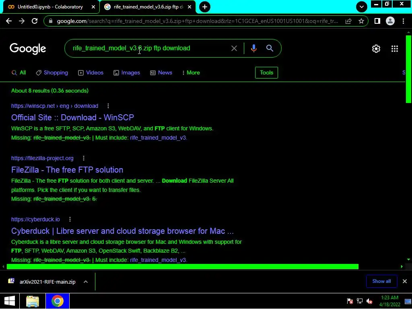Open the Cyberduck Libre server result
Screen dimensions: 412x309
click(x=122, y=231)
